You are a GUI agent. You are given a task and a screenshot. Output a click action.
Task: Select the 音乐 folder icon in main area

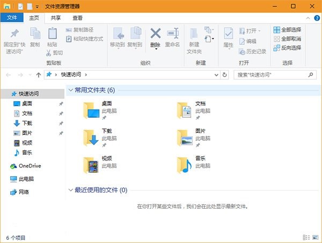coord(184,165)
